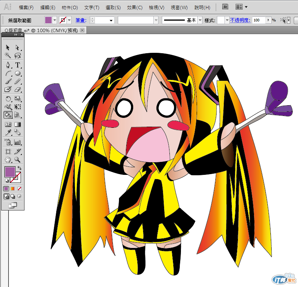298x287 pixels.
Task: Select the Pencil tool
Action: (18, 82)
